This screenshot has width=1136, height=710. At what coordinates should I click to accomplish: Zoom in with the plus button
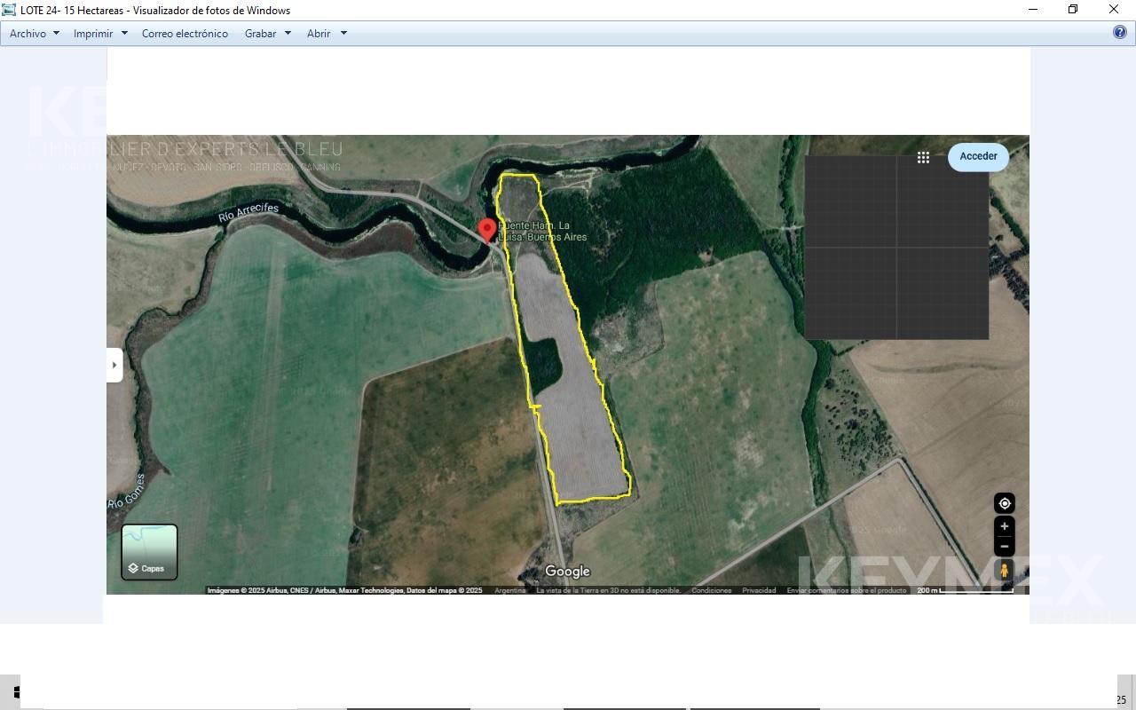[x=1004, y=526]
